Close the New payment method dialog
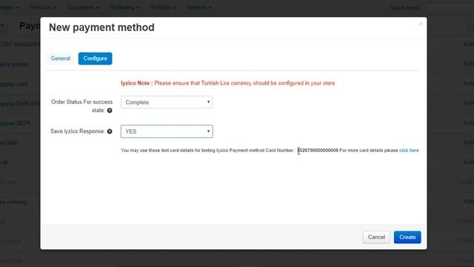The height and width of the screenshot is (267, 474). (421, 24)
